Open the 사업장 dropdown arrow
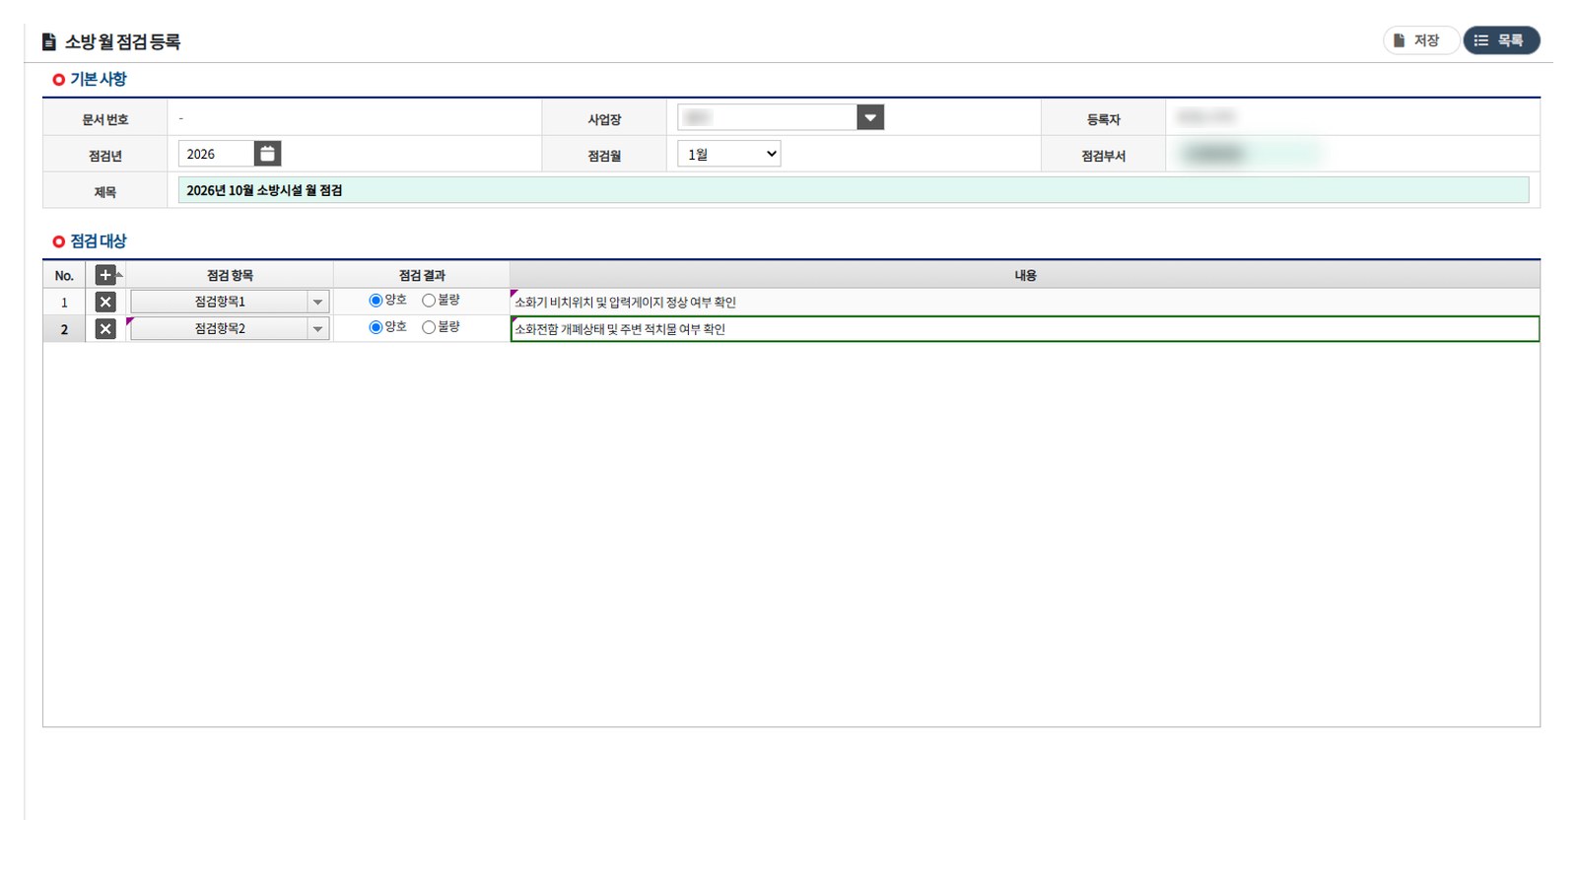The height and width of the screenshot is (887, 1577). pos(870,117)
